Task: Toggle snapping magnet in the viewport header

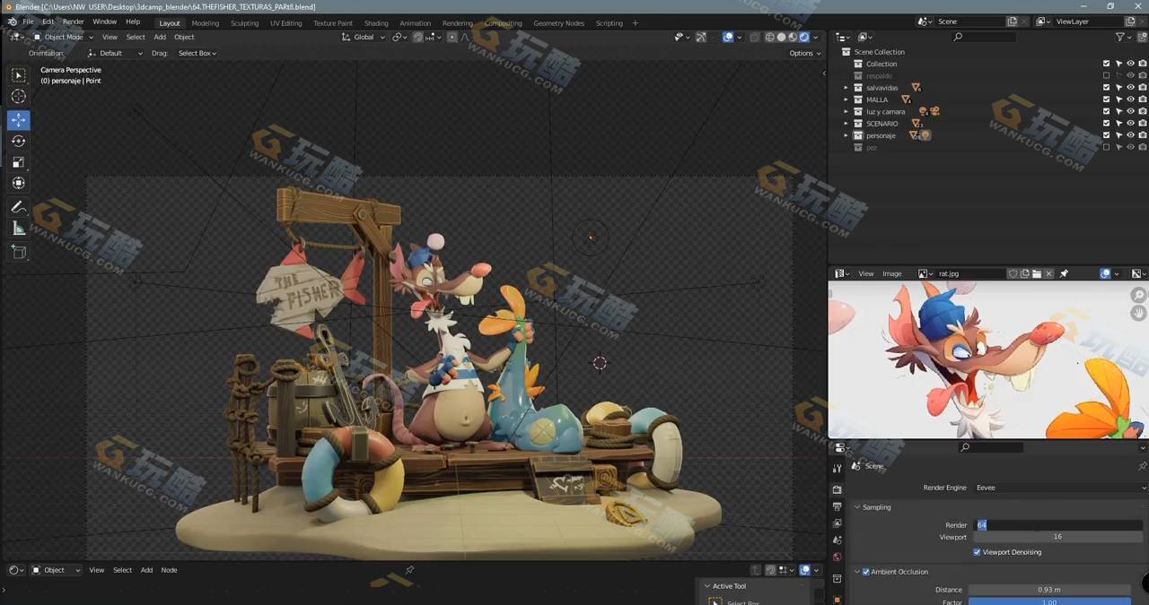Action: pos(417,38)
